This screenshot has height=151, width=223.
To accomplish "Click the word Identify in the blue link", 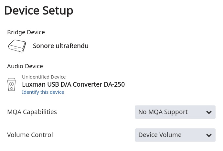I will click(x=30, y=92).
